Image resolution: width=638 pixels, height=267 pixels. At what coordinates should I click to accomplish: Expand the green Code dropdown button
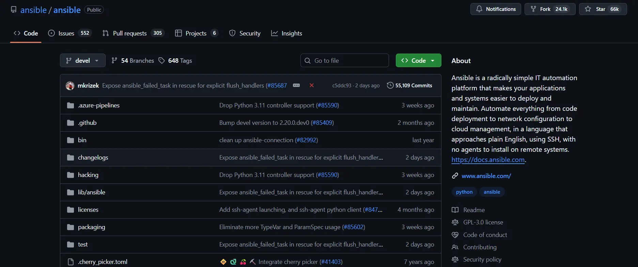coord(418,60)
